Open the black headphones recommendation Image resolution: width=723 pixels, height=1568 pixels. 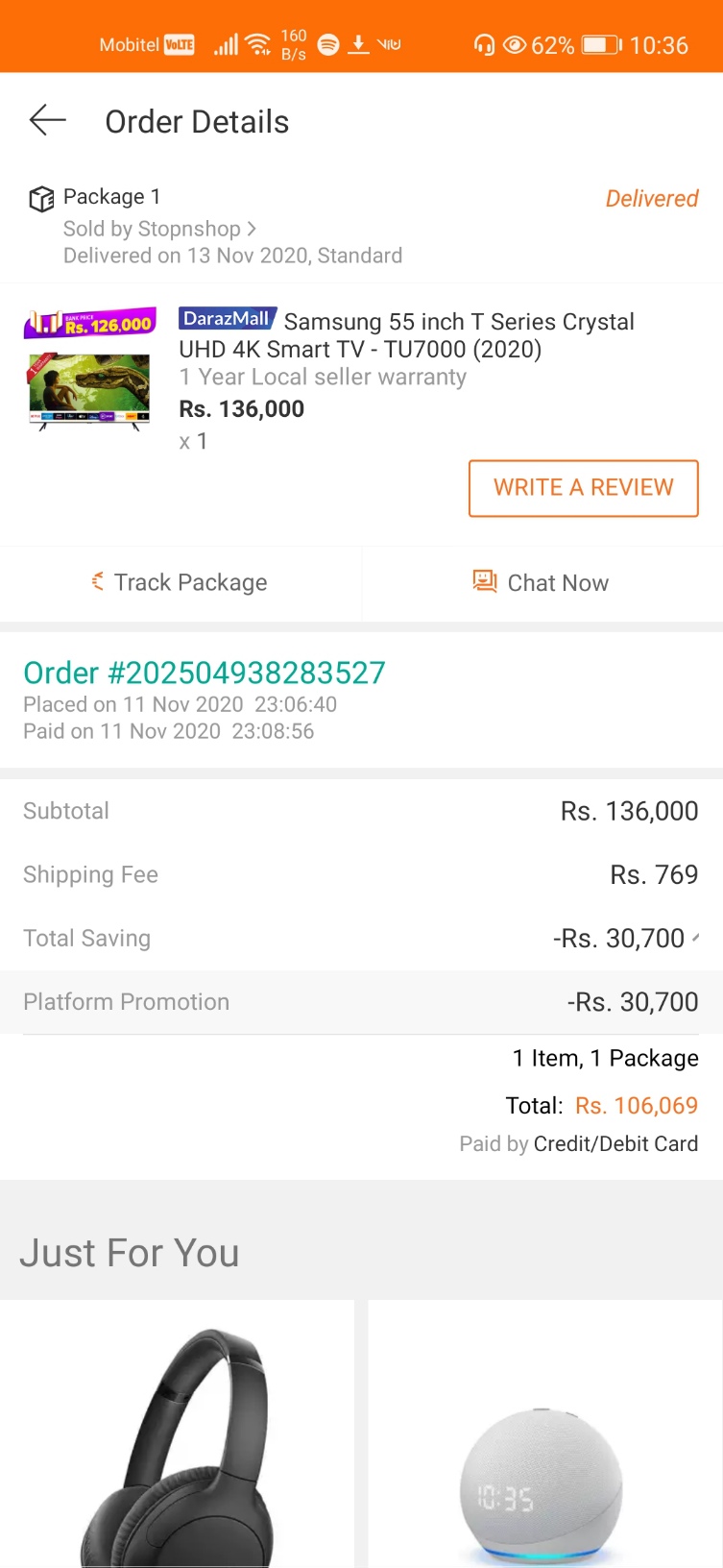178,1434
